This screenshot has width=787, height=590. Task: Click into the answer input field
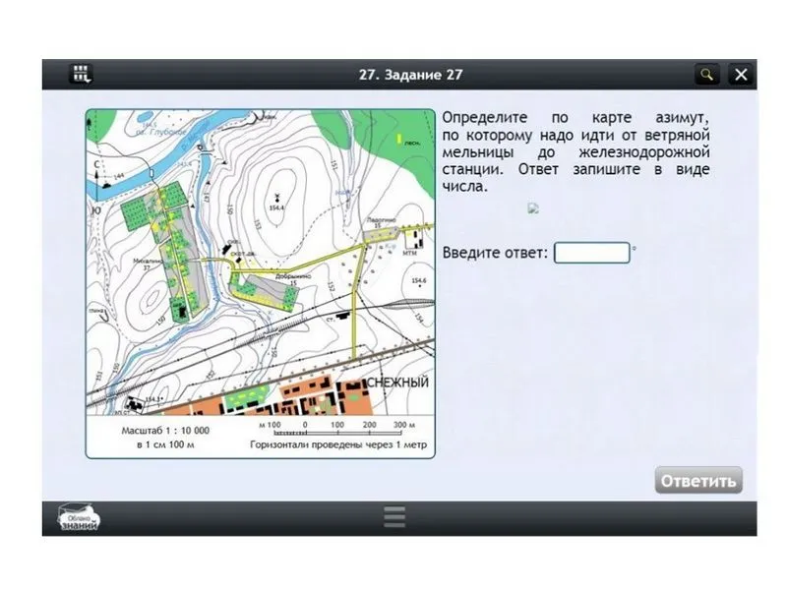point(591,253)
